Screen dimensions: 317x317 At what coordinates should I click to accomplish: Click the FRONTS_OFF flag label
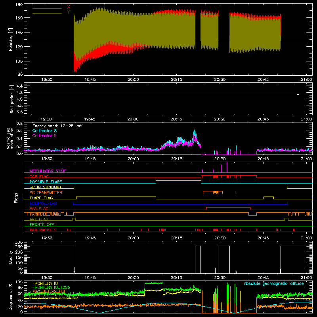[x=42, y=225]
